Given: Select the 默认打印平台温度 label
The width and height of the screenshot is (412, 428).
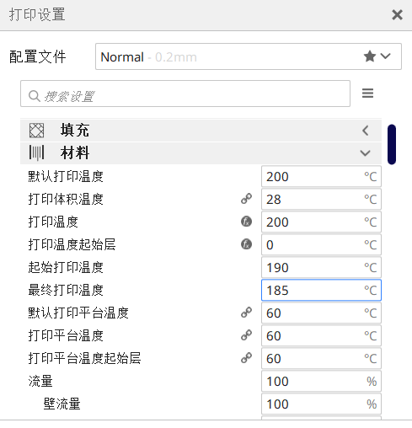Looking at the screenshot, I should click(78, 313).
